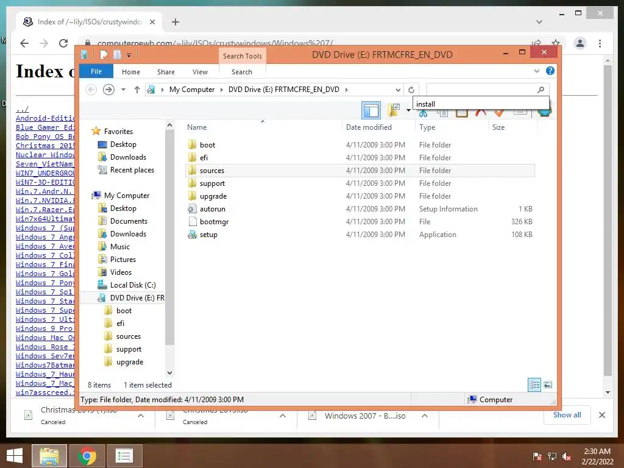Click the folder options icon in toolbar

tap(394, 110)
